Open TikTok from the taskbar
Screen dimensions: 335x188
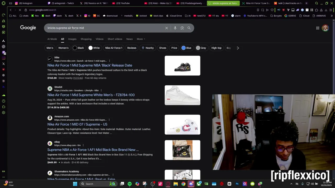coord(160,184)
